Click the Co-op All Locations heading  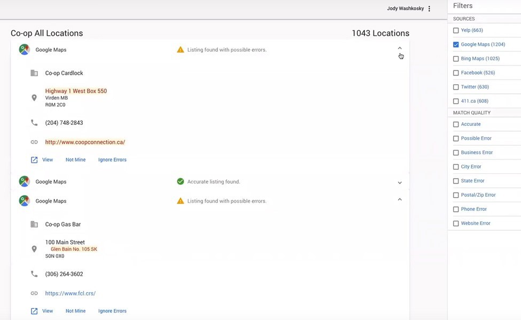pyautogui.click(x=47, y=33)
